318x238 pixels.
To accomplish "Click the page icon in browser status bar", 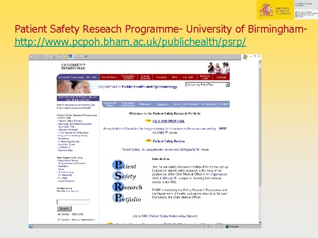I will pos(31,227).
